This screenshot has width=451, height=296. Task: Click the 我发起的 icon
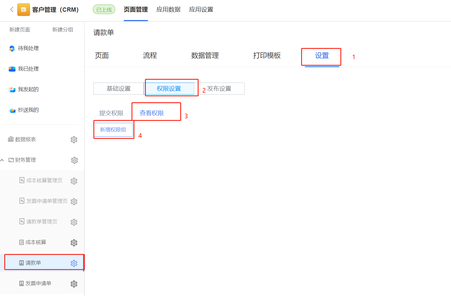(x=12, y=89)
